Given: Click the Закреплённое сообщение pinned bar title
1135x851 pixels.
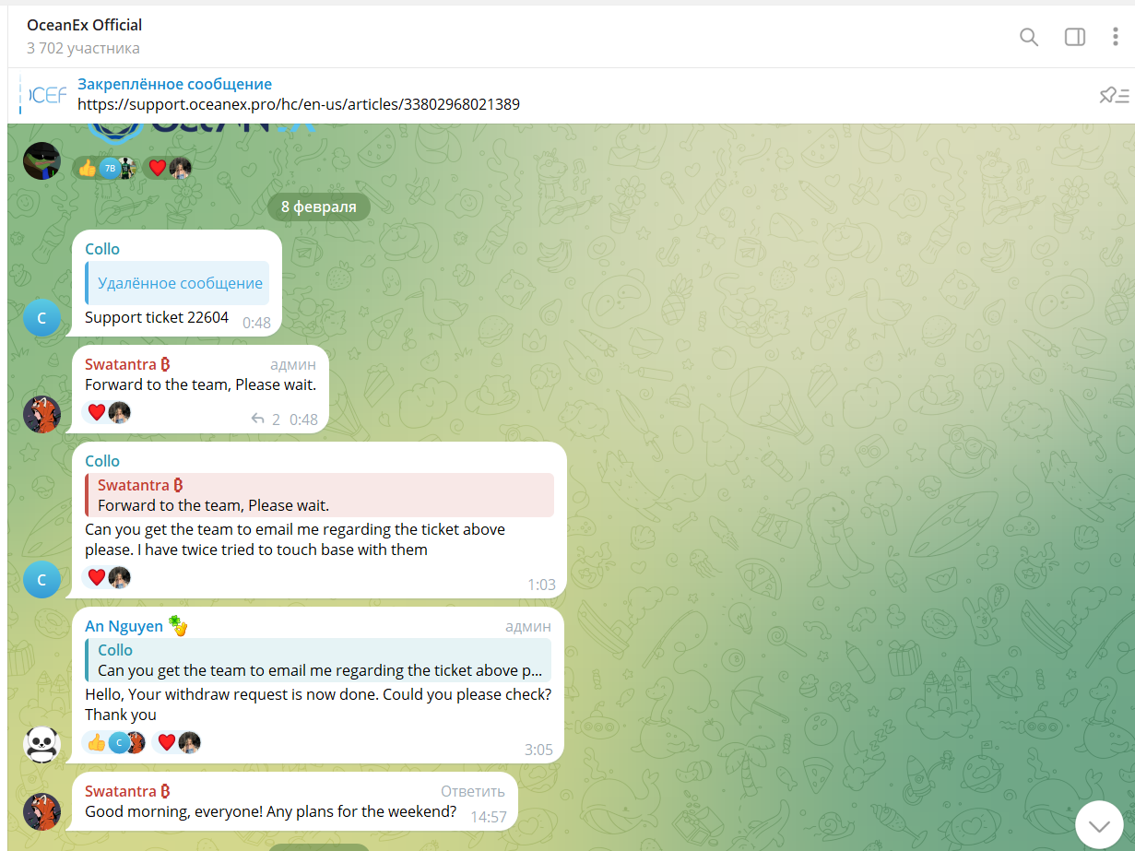Looking at the screenshot, I should (x=174, y=84).
